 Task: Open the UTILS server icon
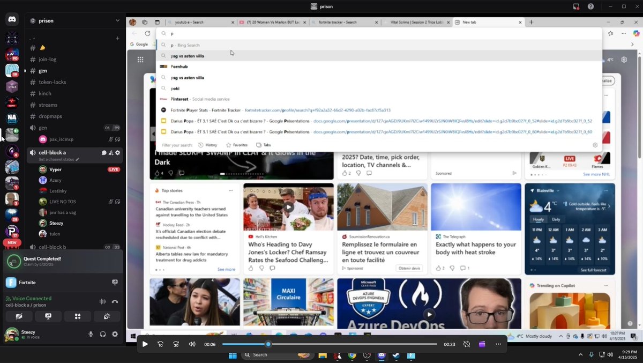12,86
